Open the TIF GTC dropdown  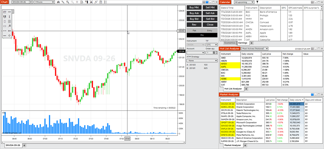[212, 45]
